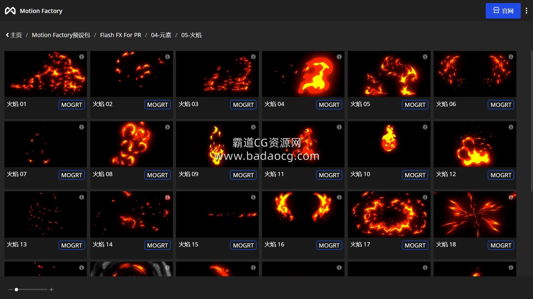The image size is (533, 299).
Task: Show info for 火焰 11
Action: click(339, 127)
